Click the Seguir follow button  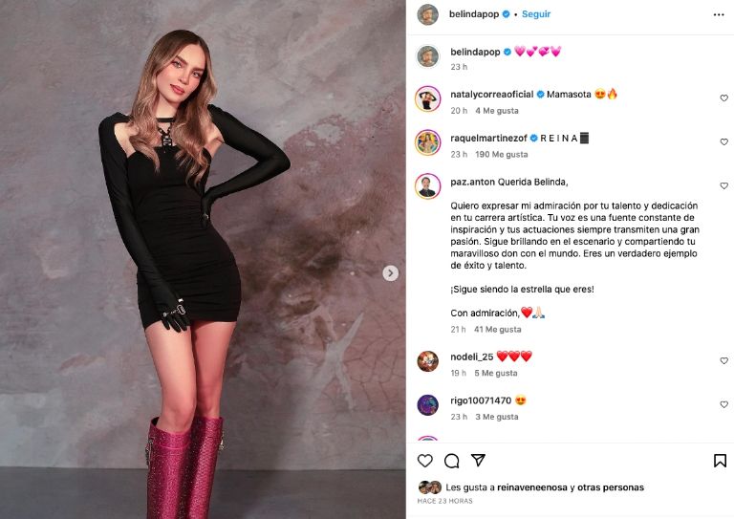[536, 14]
